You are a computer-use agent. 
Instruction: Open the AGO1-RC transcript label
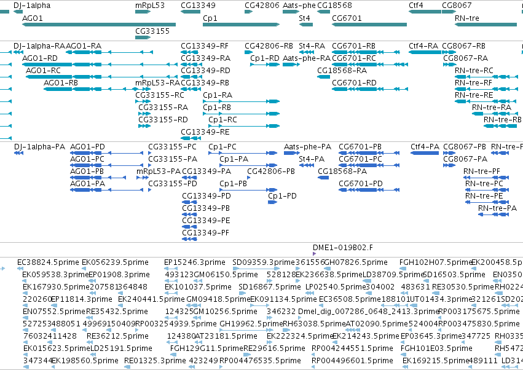44,71
